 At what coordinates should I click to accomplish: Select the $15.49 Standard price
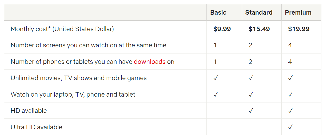pyautogui.click(x=259, y=29)
